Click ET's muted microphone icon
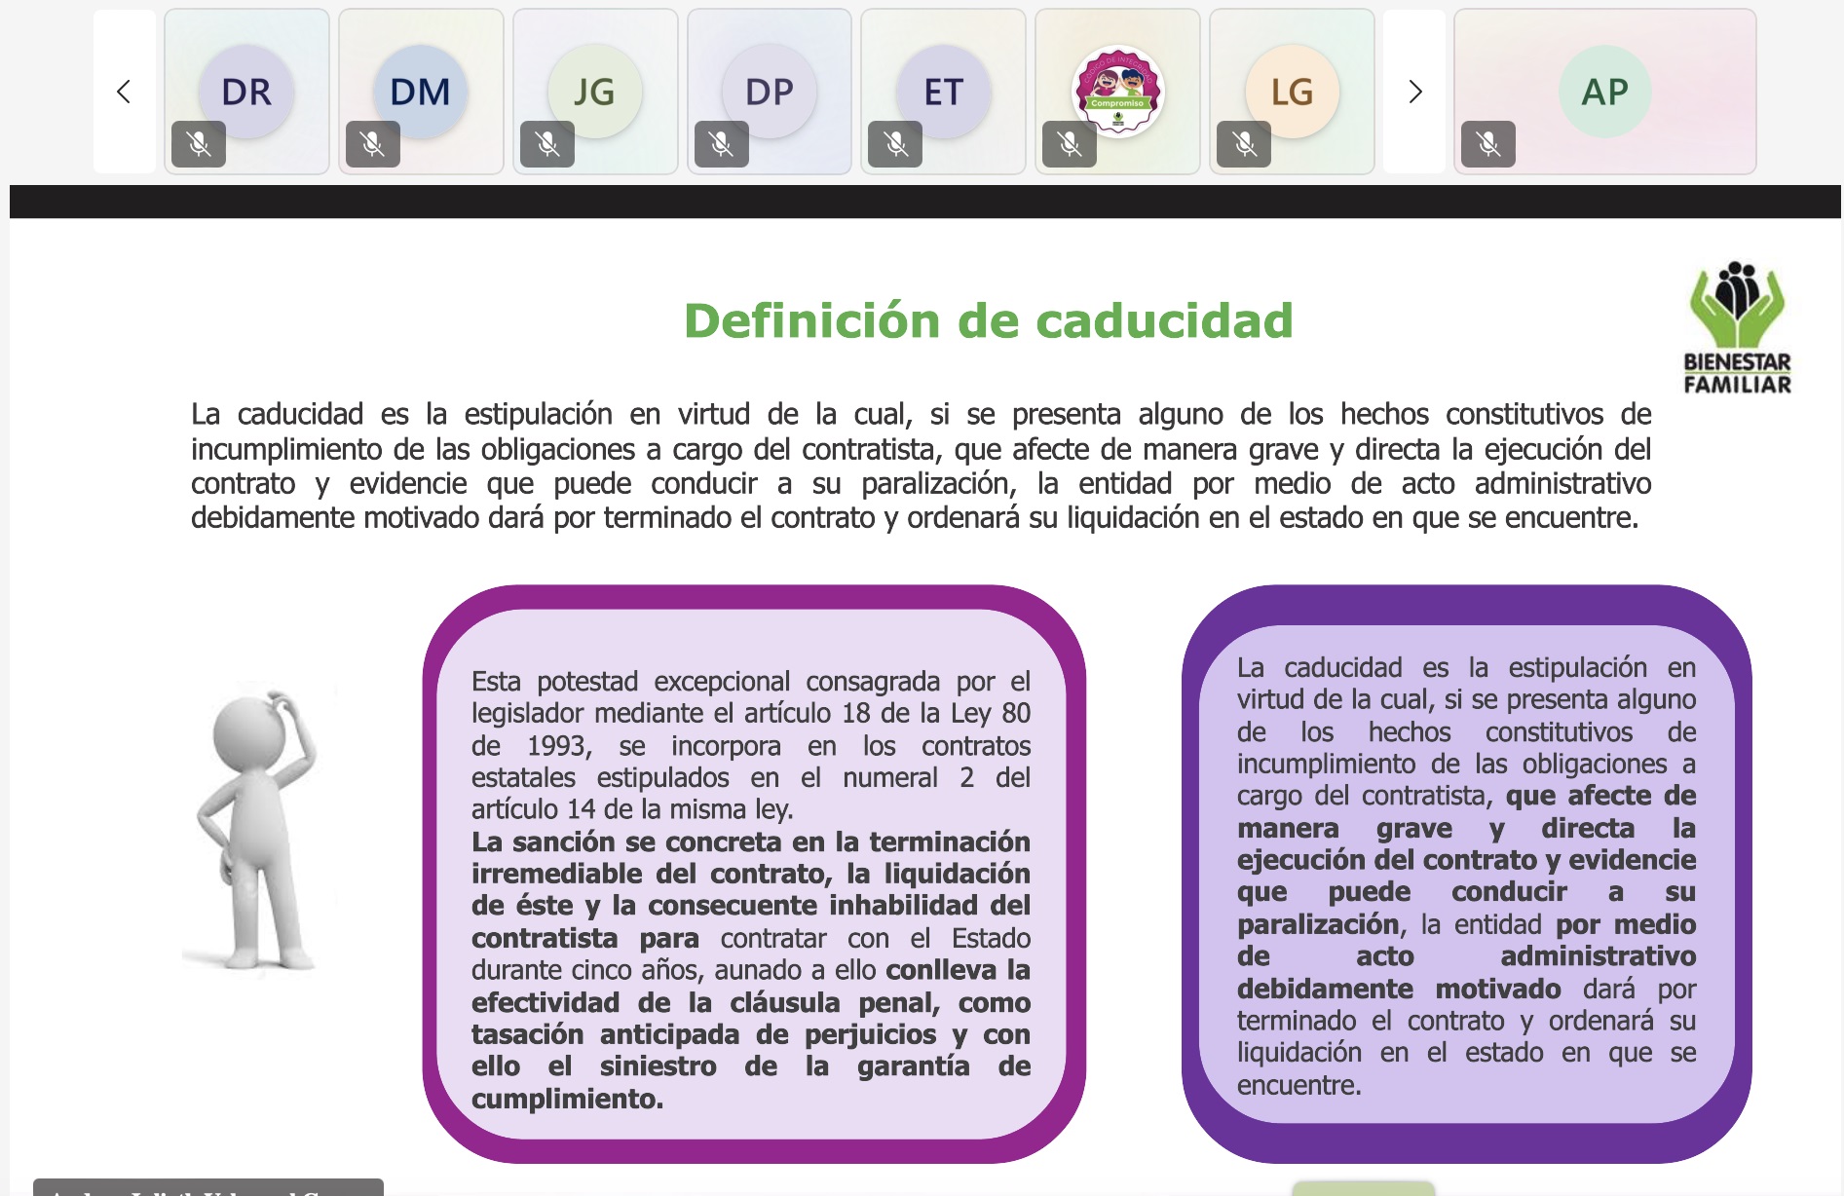Image resolution: width=1844 pixels, height=1196 pixels. click(x=895, y=144)
